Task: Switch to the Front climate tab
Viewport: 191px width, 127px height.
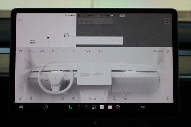Action: coord(87,51)
